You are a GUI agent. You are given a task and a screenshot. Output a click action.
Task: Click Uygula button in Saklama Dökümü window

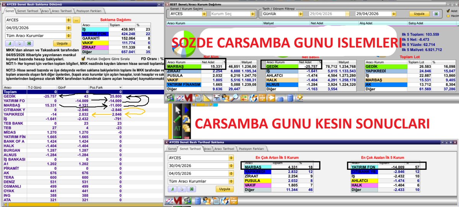click(62, 43)
